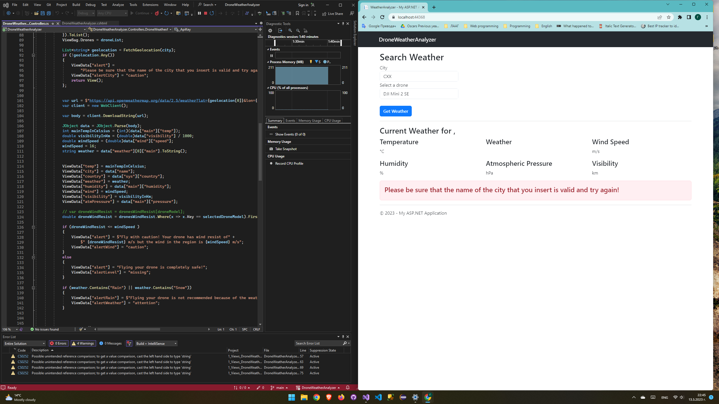719x404 pixels.
Task: Click the Save All icon
Action: pyautogui.click(x=49, y=13)
